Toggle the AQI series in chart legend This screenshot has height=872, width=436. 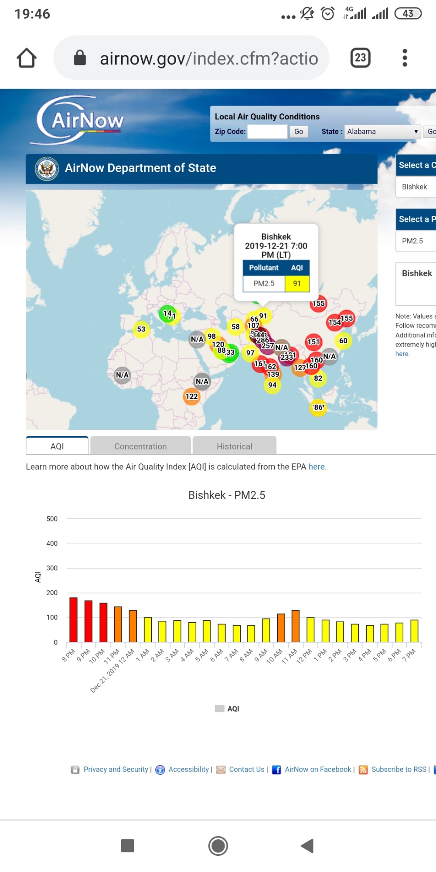point(227,709)
